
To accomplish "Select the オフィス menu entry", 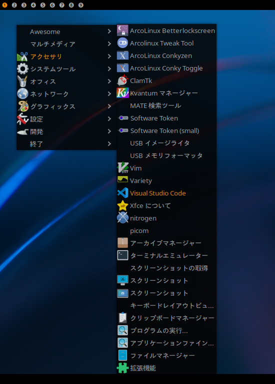I will click(66, 81).
